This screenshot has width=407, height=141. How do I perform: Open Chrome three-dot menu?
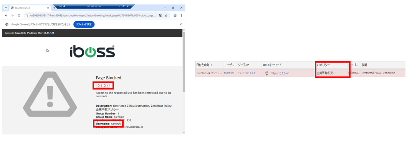(x=182, y=15)
